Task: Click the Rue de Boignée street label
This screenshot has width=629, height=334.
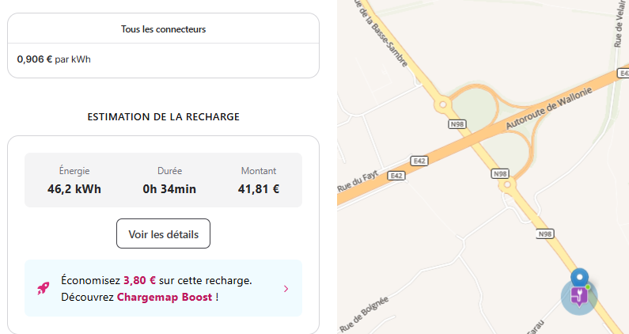Action: (365, 313)
